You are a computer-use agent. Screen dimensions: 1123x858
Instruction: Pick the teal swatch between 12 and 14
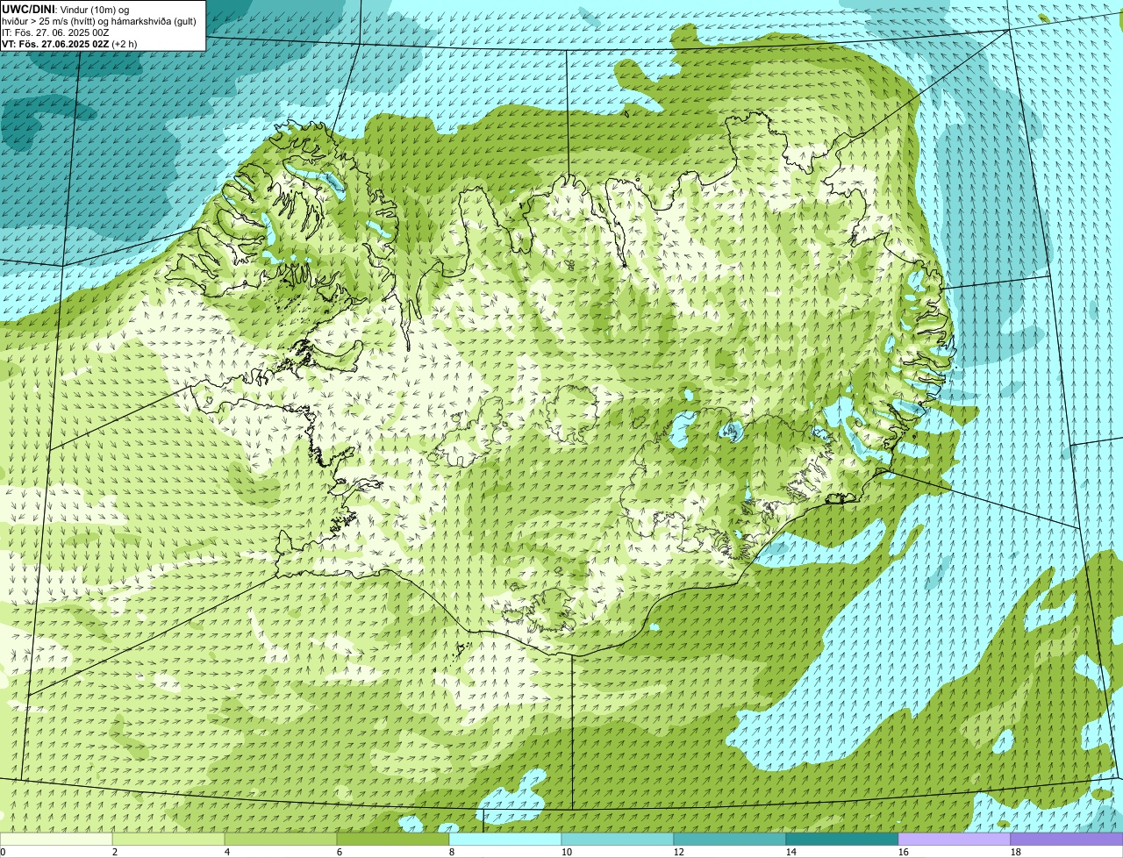730,839
